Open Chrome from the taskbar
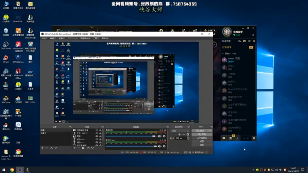 coord(12,170)
